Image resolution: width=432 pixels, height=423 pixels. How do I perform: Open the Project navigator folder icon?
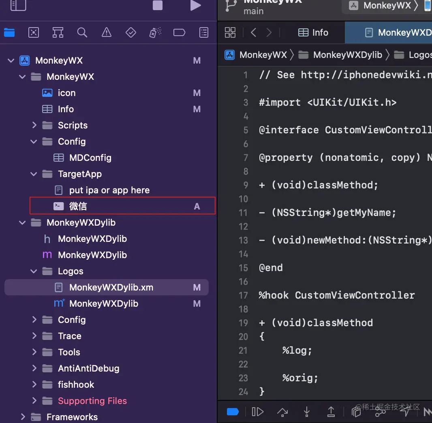(x=9, y=32)
